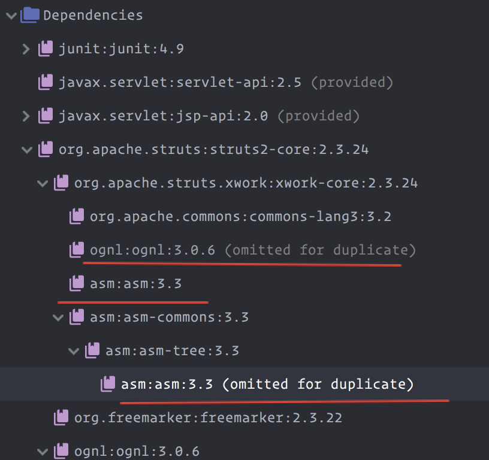Collapse the asm:asm-commons:3.3 node
This screenshot has width=489, height=460.
click(58, 317)
